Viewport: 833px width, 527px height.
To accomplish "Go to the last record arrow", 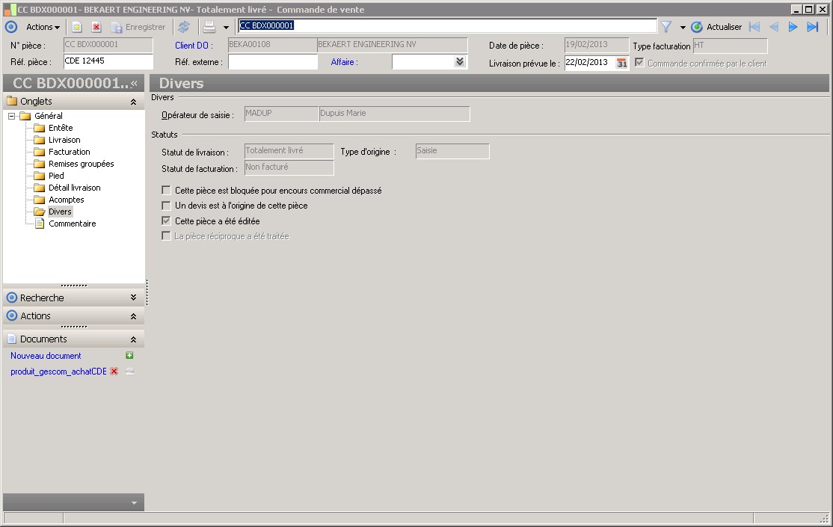I will tap(812, 27).
